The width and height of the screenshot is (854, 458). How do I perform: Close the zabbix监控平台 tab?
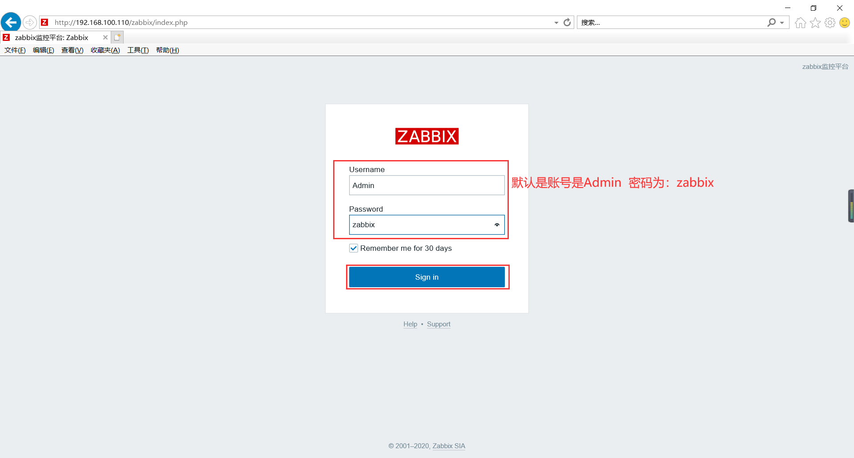click(105, 37)
